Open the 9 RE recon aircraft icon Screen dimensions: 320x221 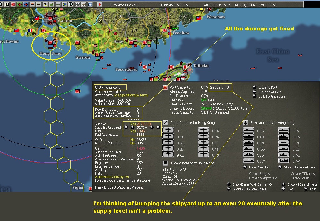tap(168, 154)
